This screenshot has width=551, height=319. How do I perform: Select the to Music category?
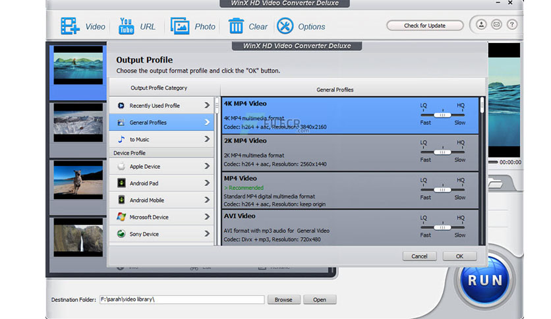(161, 139)
